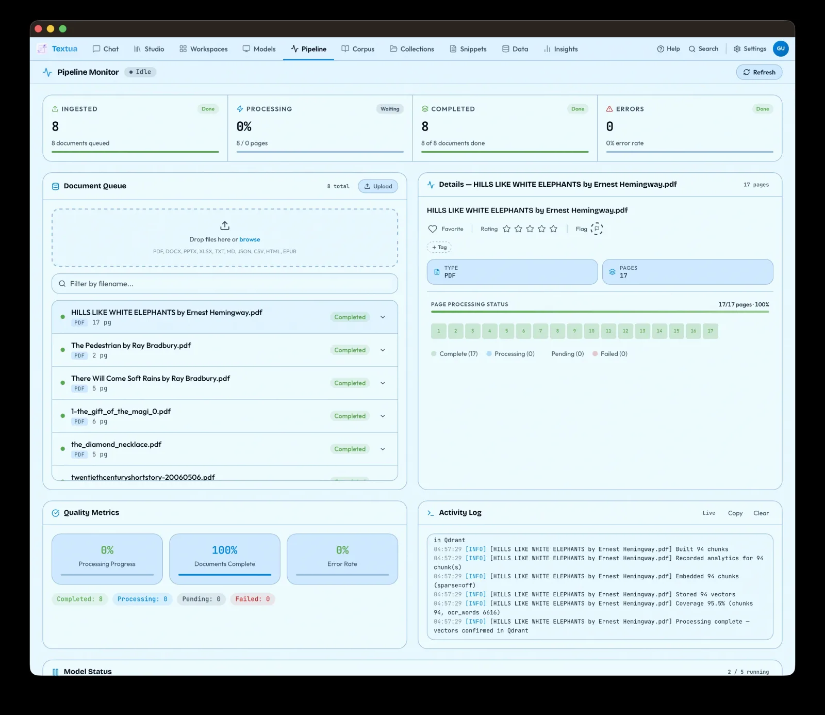Expand There Will Come Soft Rains chevron
The width and height of the screenshot is (825, 715).
383,383
